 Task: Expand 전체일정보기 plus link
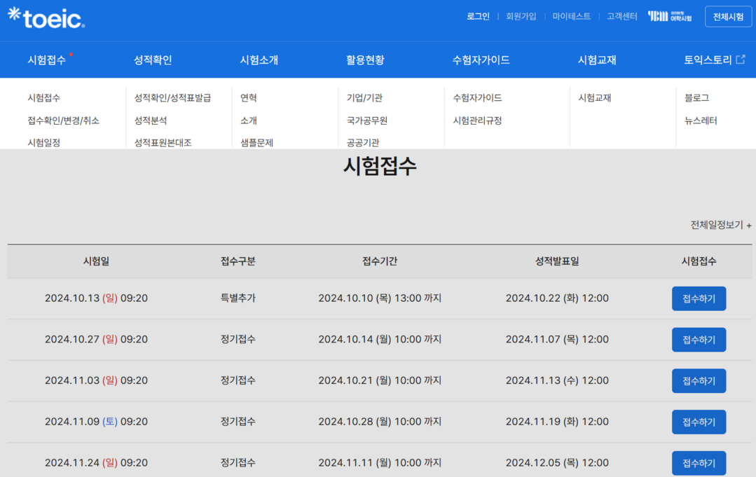(x=721, y=225)
